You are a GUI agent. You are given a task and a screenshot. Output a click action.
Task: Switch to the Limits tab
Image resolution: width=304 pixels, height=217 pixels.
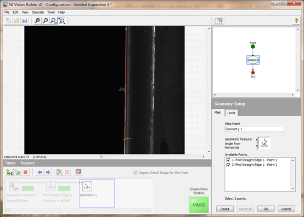pos(232,113)
